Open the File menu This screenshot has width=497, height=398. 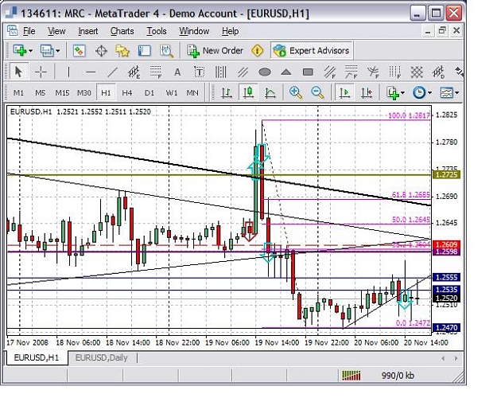pyautogui.click(x=29, y=31)
